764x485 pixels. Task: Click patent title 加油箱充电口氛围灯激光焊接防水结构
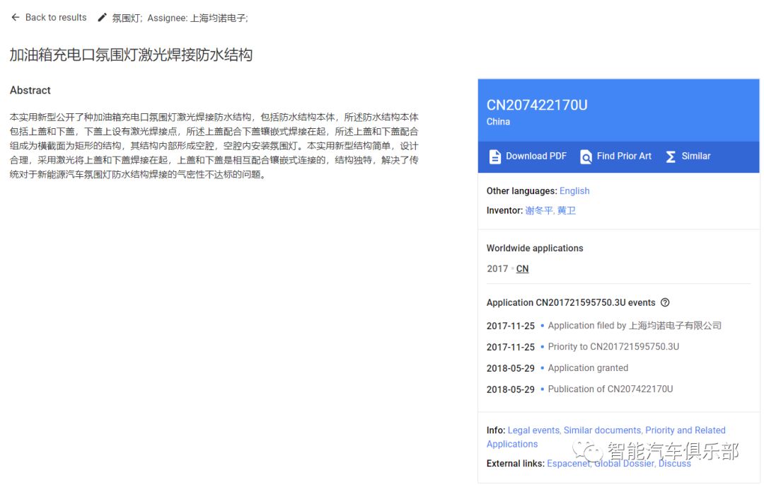tap(131, 55)
